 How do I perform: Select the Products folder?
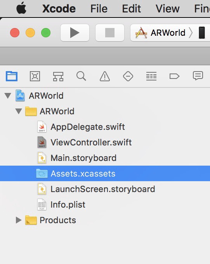105,220
